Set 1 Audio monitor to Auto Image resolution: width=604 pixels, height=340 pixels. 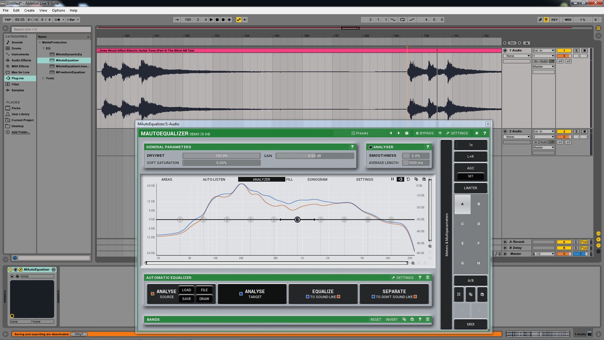click(543, 61)
